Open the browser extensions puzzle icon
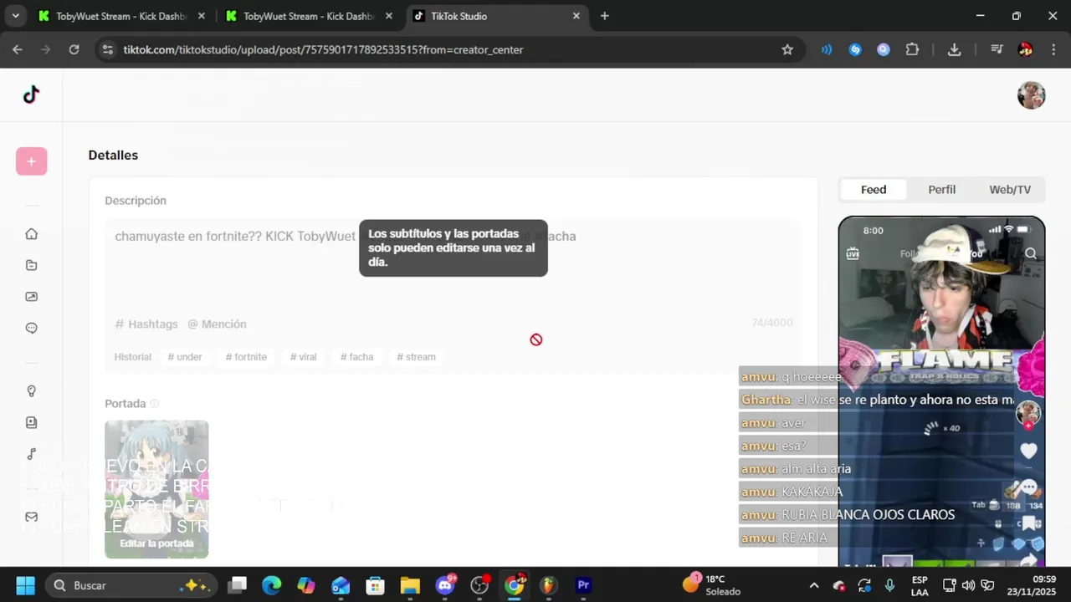Image resolution: width=1071 pixels, height=602 pixels. [912, 49]
